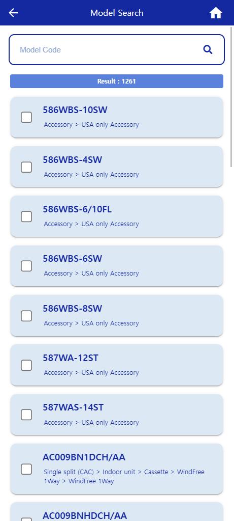Image resolution: width=234 pixels, height=521 pixels.
Task: Click the AC009BN1DCH/AA model name
Action: [x=84, y=457]
